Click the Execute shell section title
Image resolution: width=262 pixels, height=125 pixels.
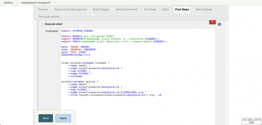click(x=54, y=24)
